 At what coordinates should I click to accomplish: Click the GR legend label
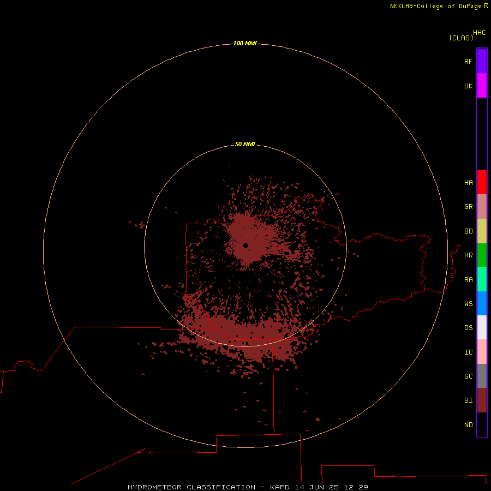(468, 207)
